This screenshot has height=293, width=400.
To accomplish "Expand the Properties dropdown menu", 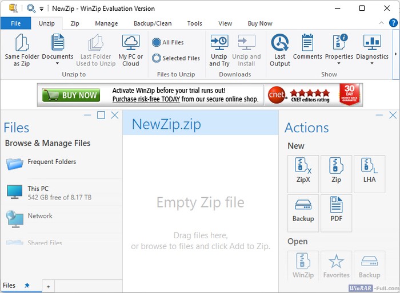I will 339,64.
